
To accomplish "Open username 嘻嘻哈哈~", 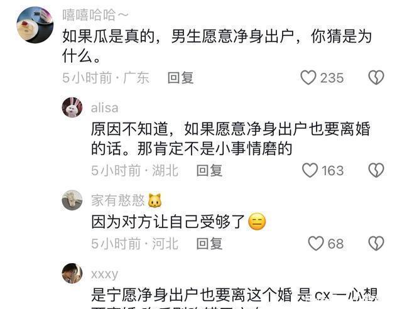I will point(95,15).
